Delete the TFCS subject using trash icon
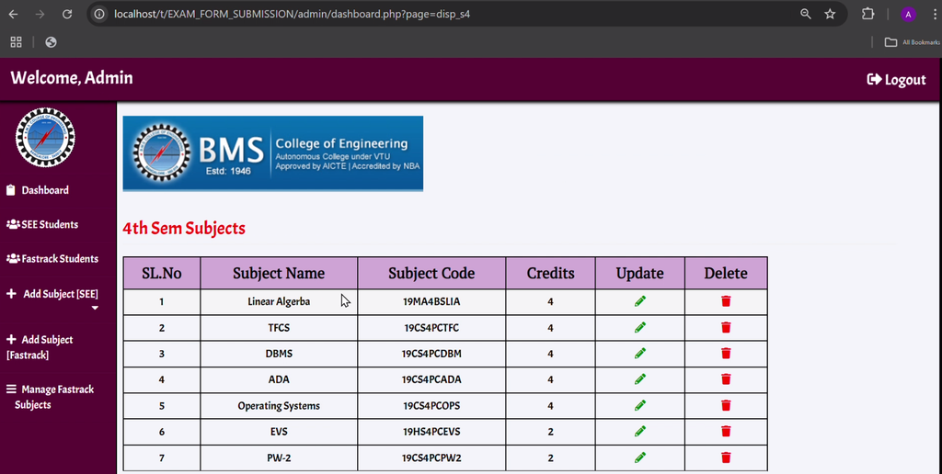 click(726, 328)
